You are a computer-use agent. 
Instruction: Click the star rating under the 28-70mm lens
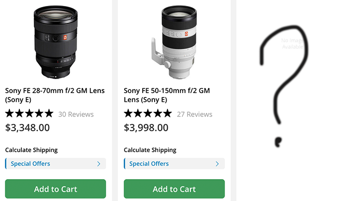[29, 114]
